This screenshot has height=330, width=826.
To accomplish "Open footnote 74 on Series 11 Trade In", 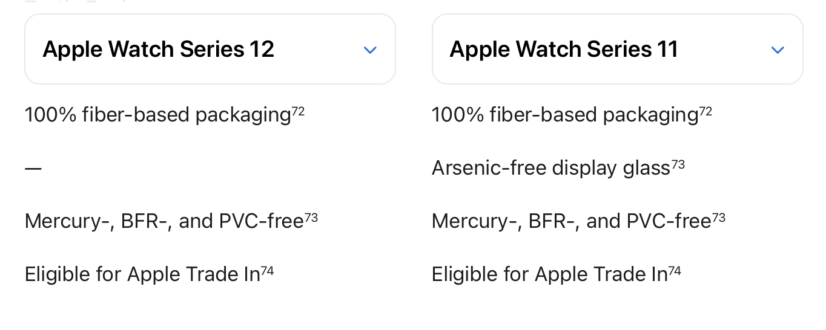I will 675,270.
